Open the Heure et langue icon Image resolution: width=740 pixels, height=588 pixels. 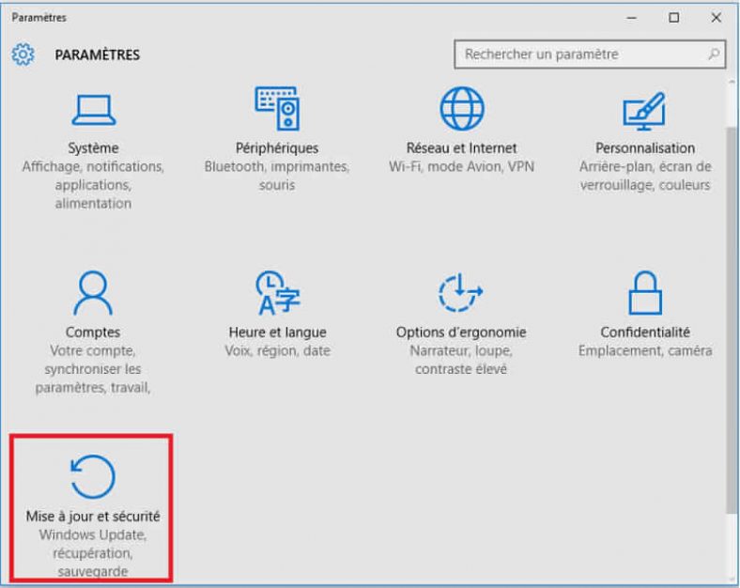[278, 292]
